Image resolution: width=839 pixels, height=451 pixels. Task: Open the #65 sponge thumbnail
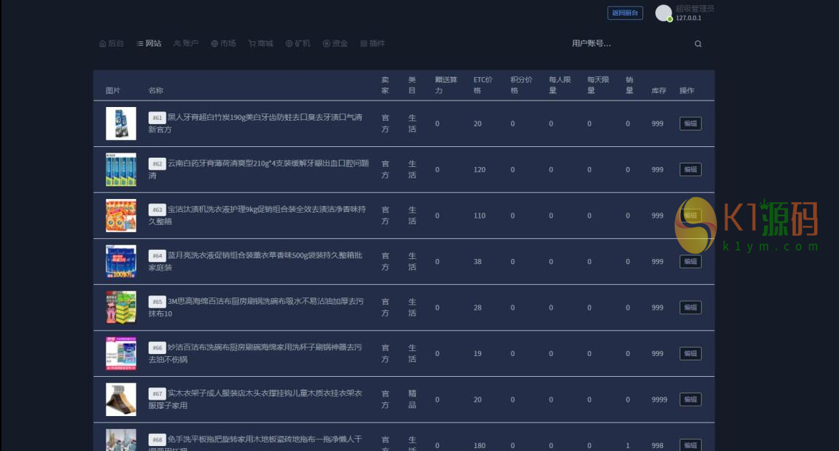click(121, 308)
